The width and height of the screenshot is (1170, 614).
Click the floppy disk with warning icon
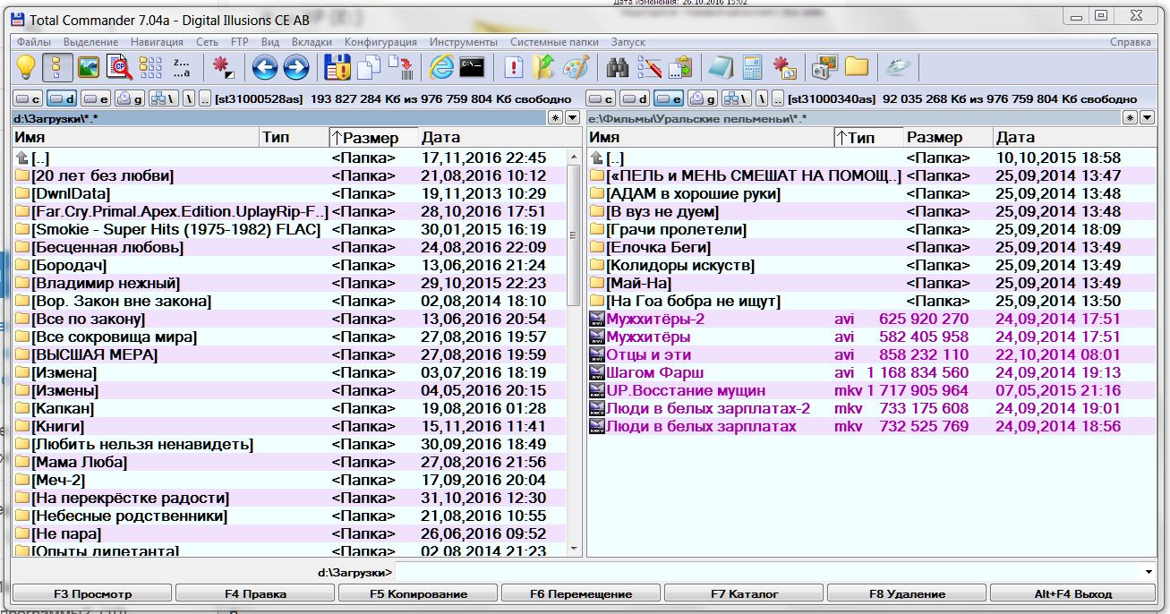coord(337,67)
